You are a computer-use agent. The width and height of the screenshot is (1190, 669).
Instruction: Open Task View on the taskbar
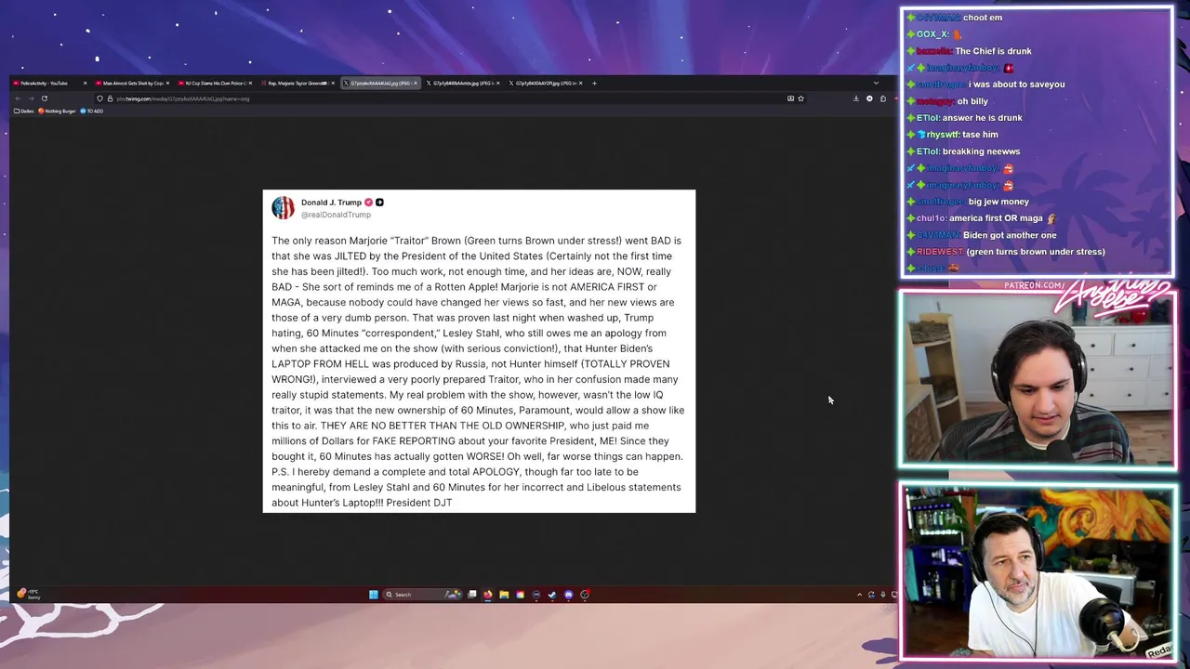(471, 595)
